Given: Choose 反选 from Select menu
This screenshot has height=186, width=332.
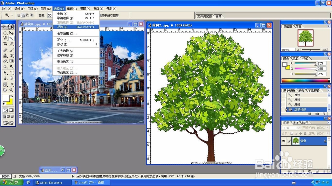Looking at the screenshot, I should pos(76,27).
